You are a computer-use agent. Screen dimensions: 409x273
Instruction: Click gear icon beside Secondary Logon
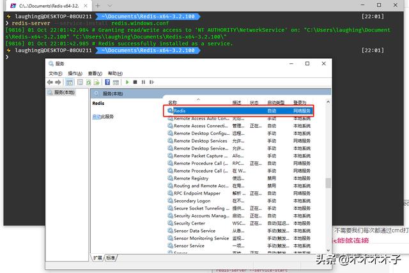171,201
